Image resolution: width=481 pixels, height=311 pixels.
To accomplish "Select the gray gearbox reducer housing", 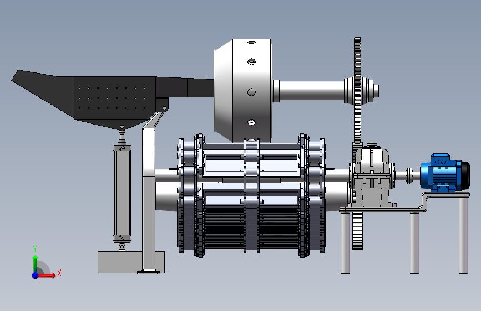I will click(x=372, y=176).
